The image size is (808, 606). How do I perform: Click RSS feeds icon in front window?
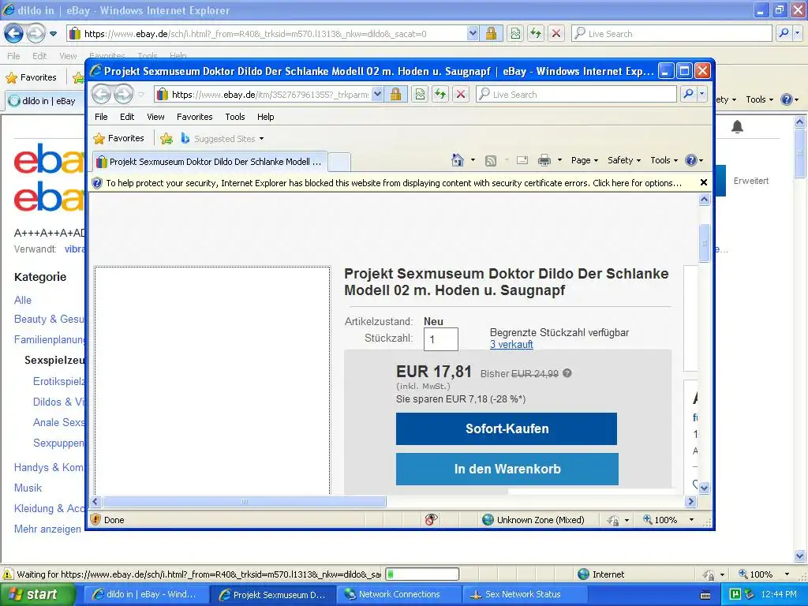tap(491, 161)
